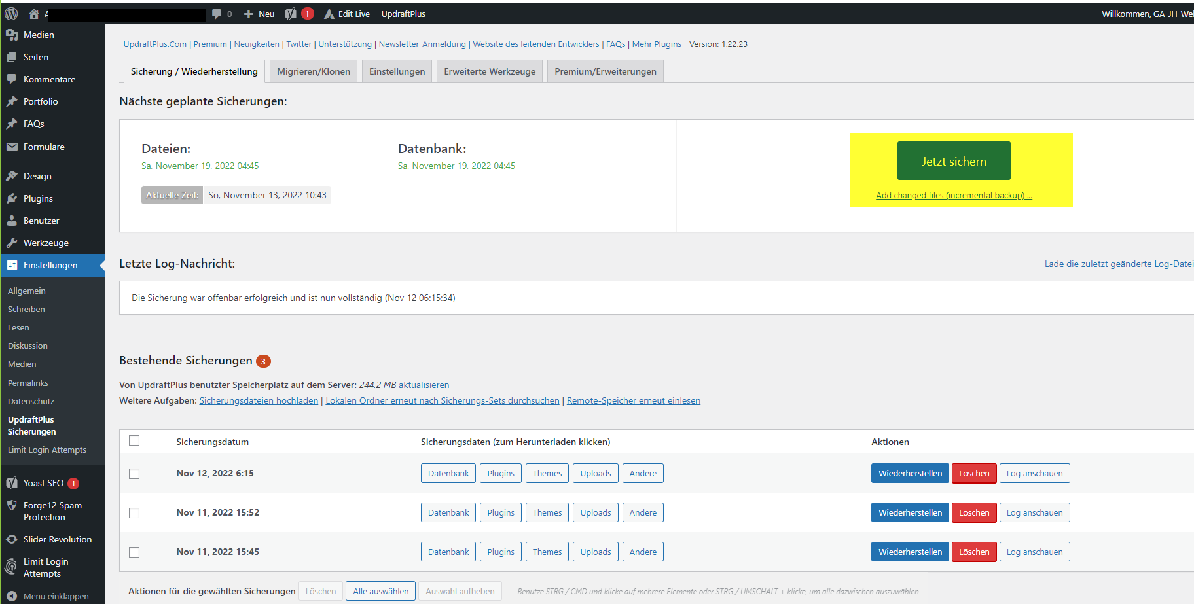Download Plugins for Nov 11, 2022 15:52 backup

(501, 512)
